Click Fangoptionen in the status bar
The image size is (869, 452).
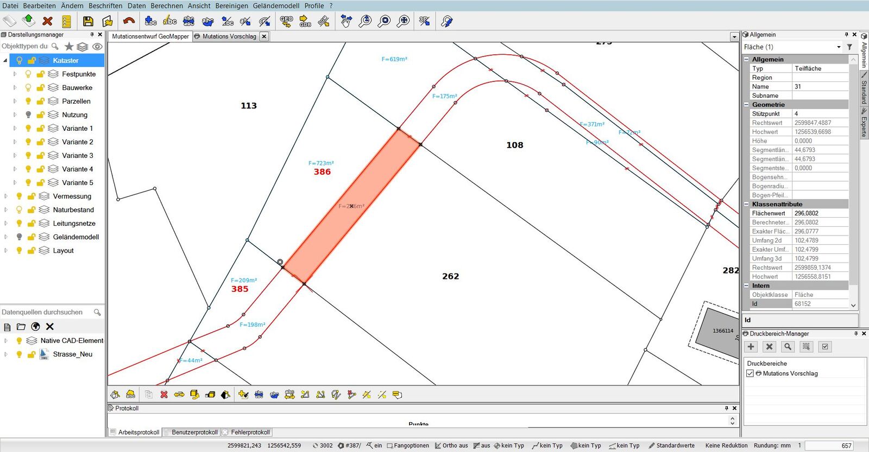(411, 445)
